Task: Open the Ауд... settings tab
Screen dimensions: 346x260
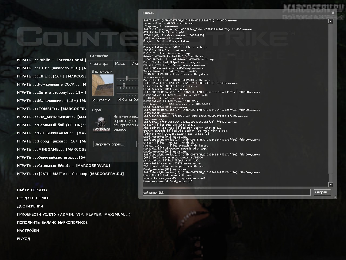Action: (135, 64)
